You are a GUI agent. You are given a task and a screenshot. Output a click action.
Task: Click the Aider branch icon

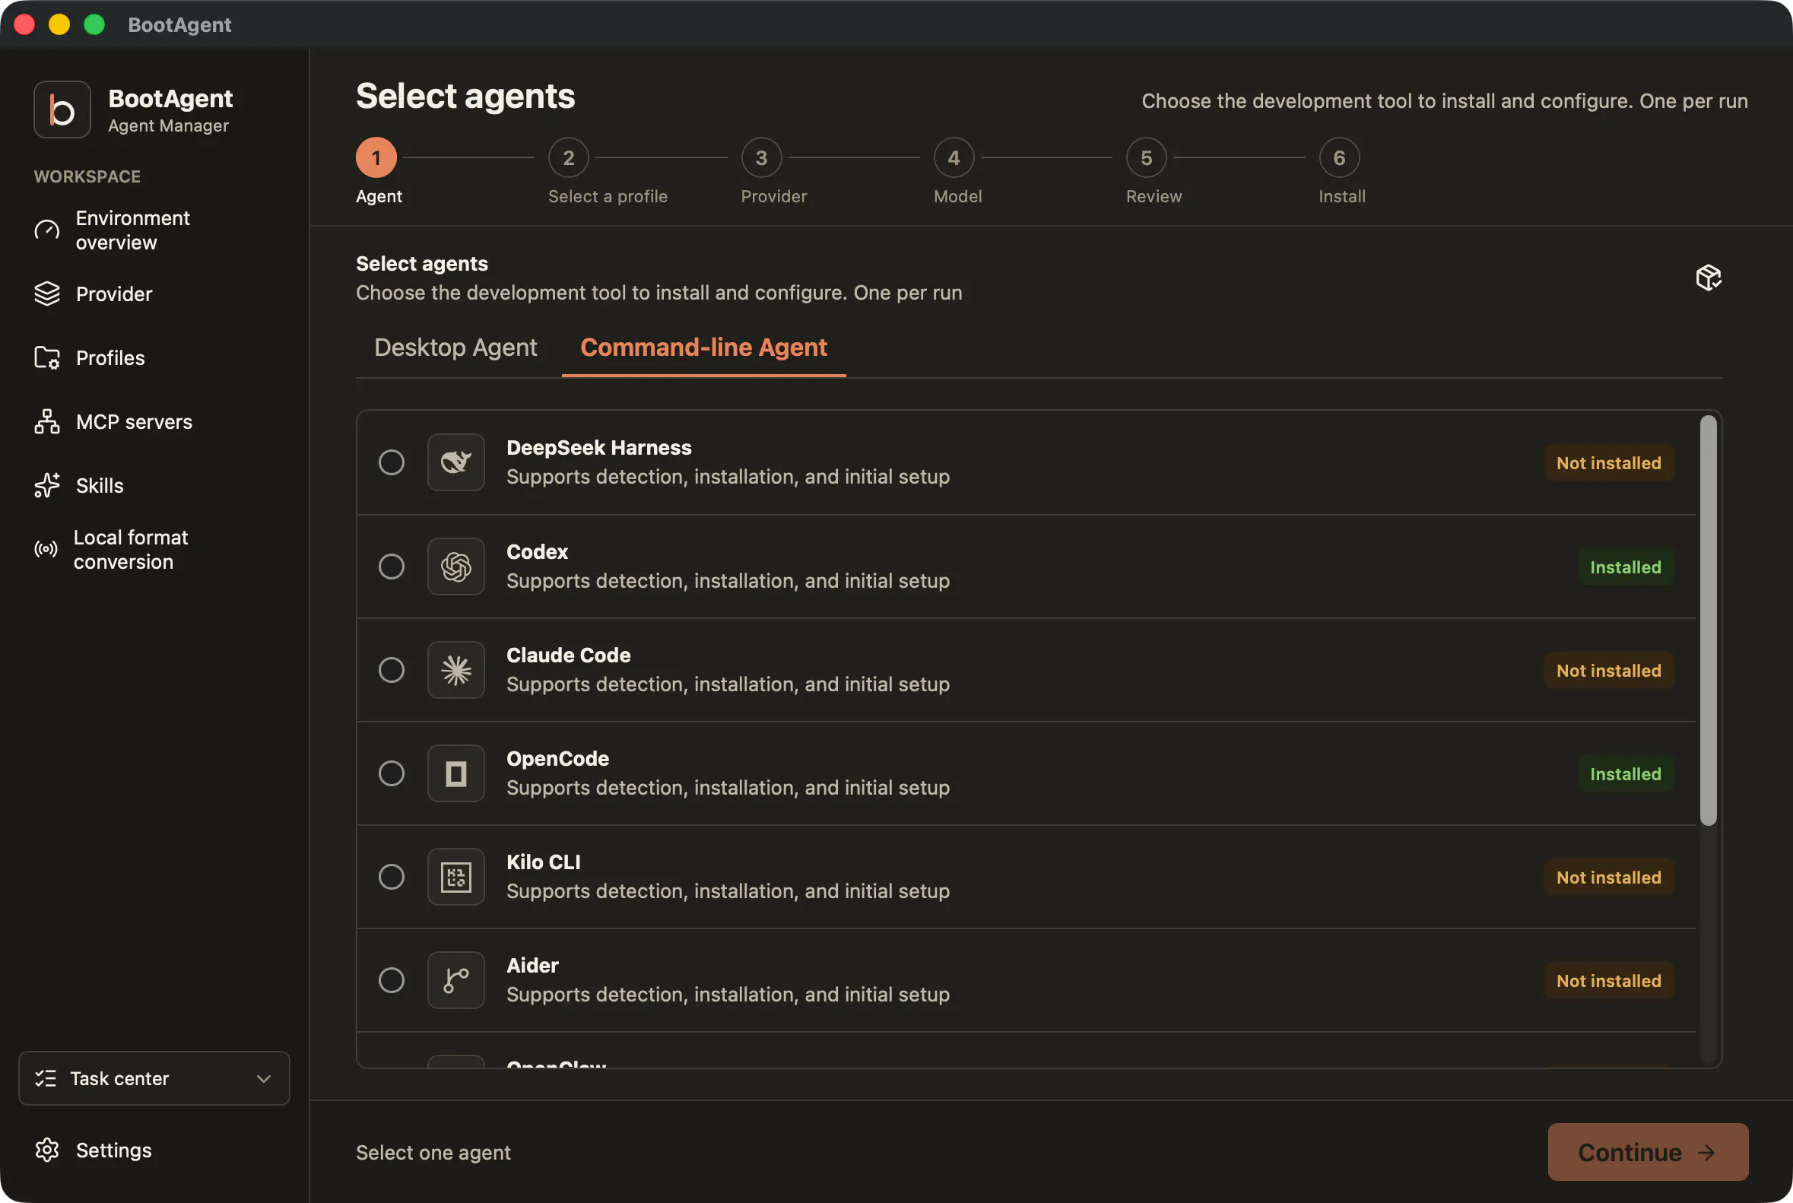[x=455, y=981]
